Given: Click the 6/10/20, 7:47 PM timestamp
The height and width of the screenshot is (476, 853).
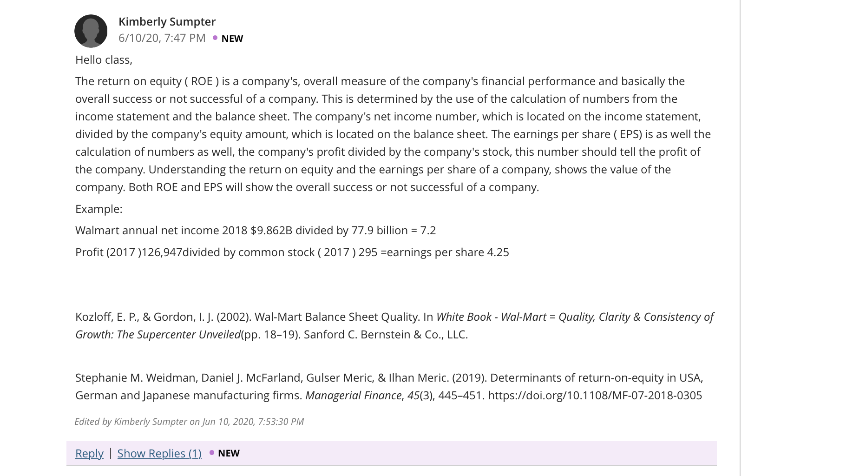Looking at the screenshot, I should [x=162, y=38].
